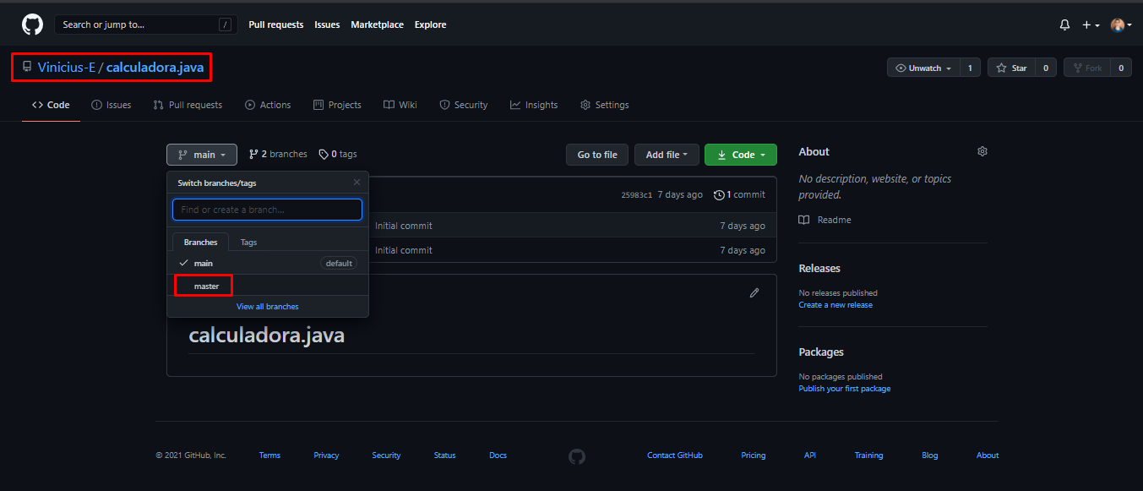This screenshot has height=491, width=1143.
Task: Open View all branches
Action: pos(267,307)
